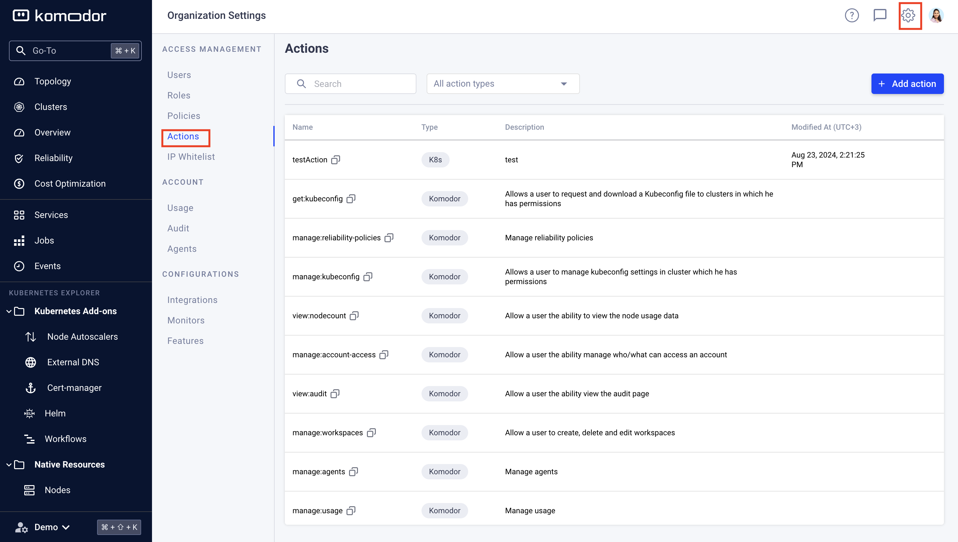Copy the get:kubeconfig action name

(351, 199)
